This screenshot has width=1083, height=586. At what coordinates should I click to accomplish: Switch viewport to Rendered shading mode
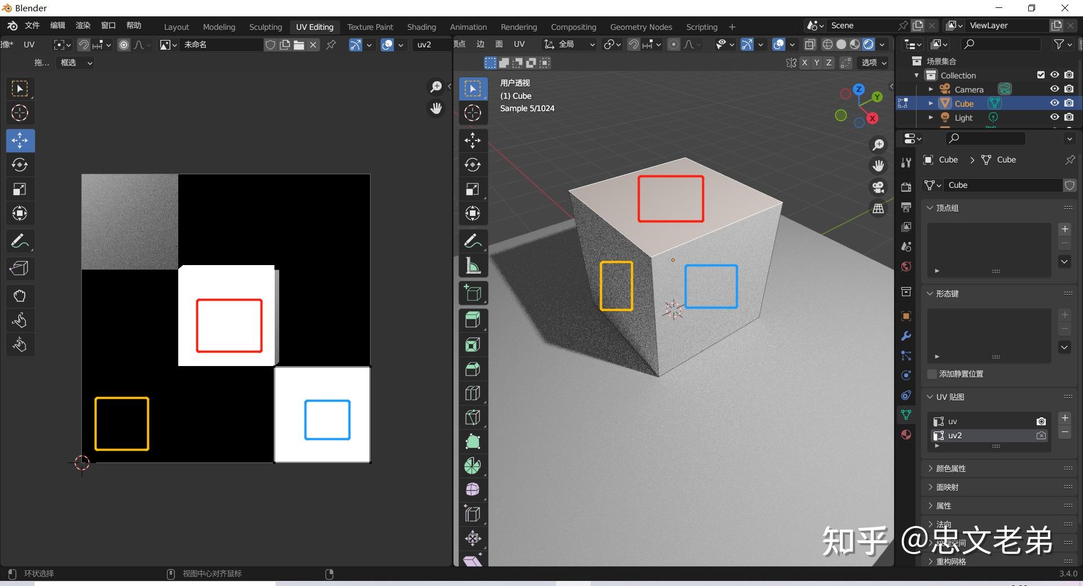tap(869, 45)
